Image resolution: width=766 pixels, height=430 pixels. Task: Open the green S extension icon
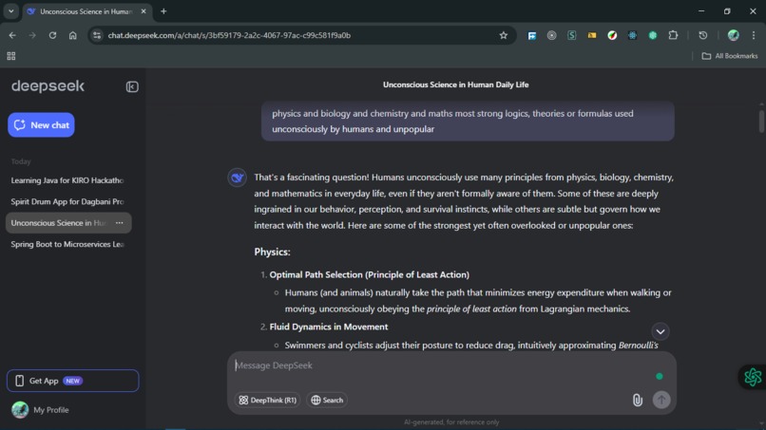click(571, 35)
